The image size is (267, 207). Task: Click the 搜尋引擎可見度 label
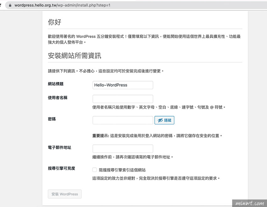pyautogui.click(x=62, y=168)
